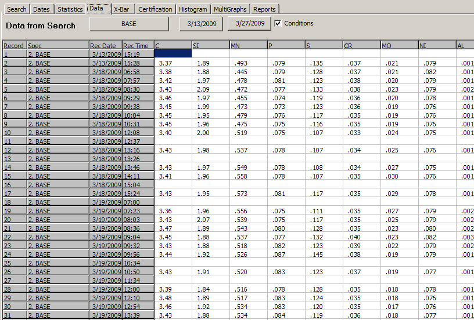Screen dimensions: 474x320
Task: Click Rec Time 07:00 in record 18
Action: coord(138,202)
